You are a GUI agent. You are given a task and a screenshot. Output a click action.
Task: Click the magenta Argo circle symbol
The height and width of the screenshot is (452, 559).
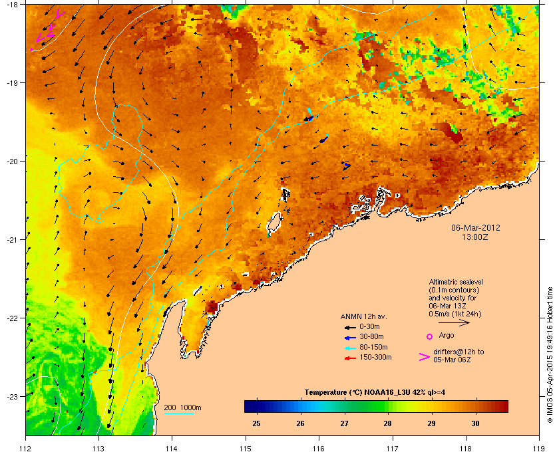click(430, 336)
